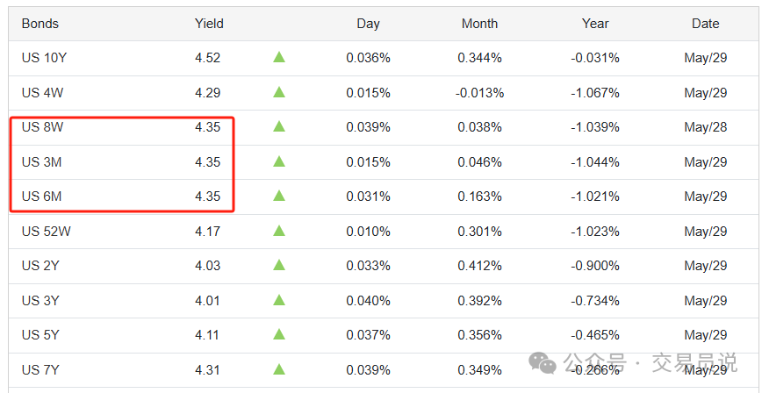762x393 pixels.
Task: Sort table by the Yield column header
Action: [209, 24]
